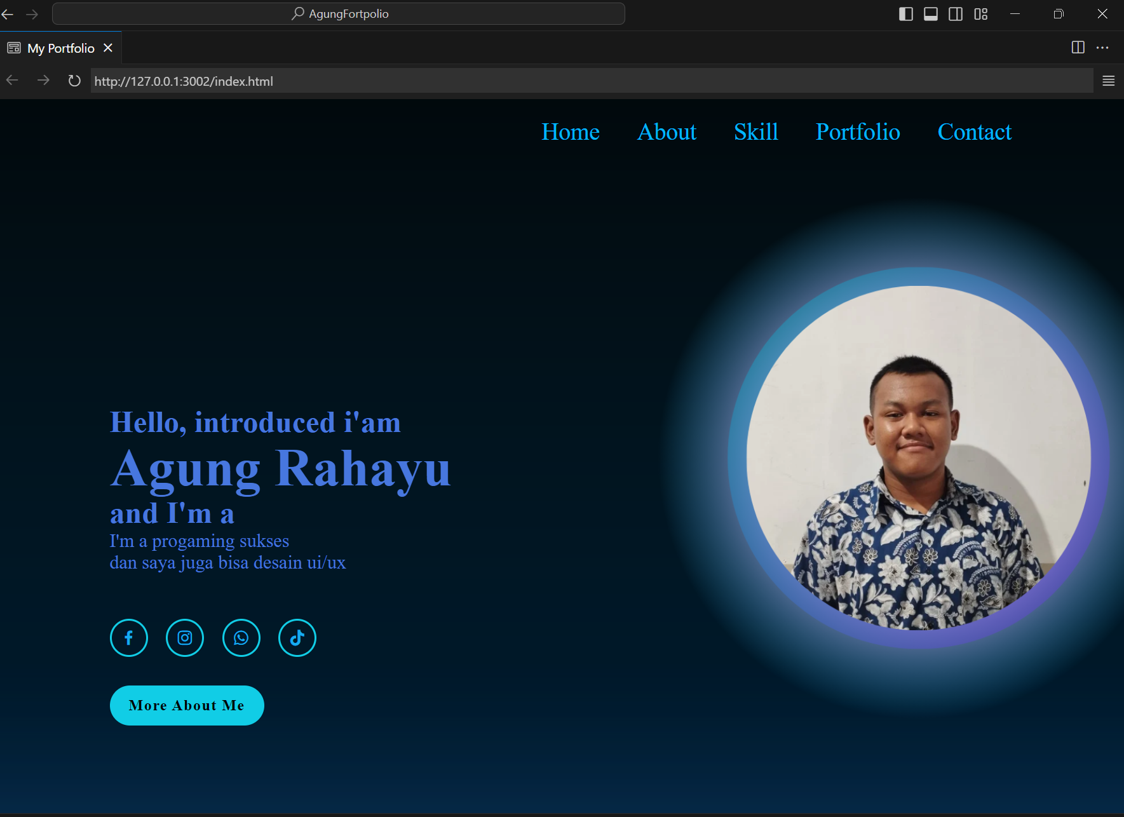Switch to the My Portfolio tab

tap(60, 48)
